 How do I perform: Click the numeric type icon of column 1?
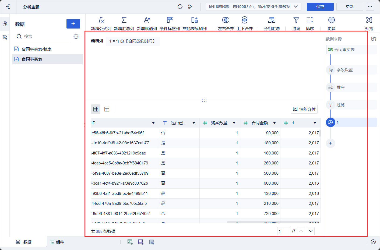click(x=286, y=123)
